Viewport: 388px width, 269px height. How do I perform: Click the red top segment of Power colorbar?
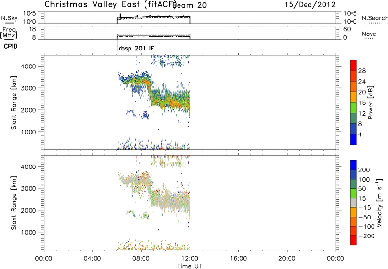click(x=354, y=65)
